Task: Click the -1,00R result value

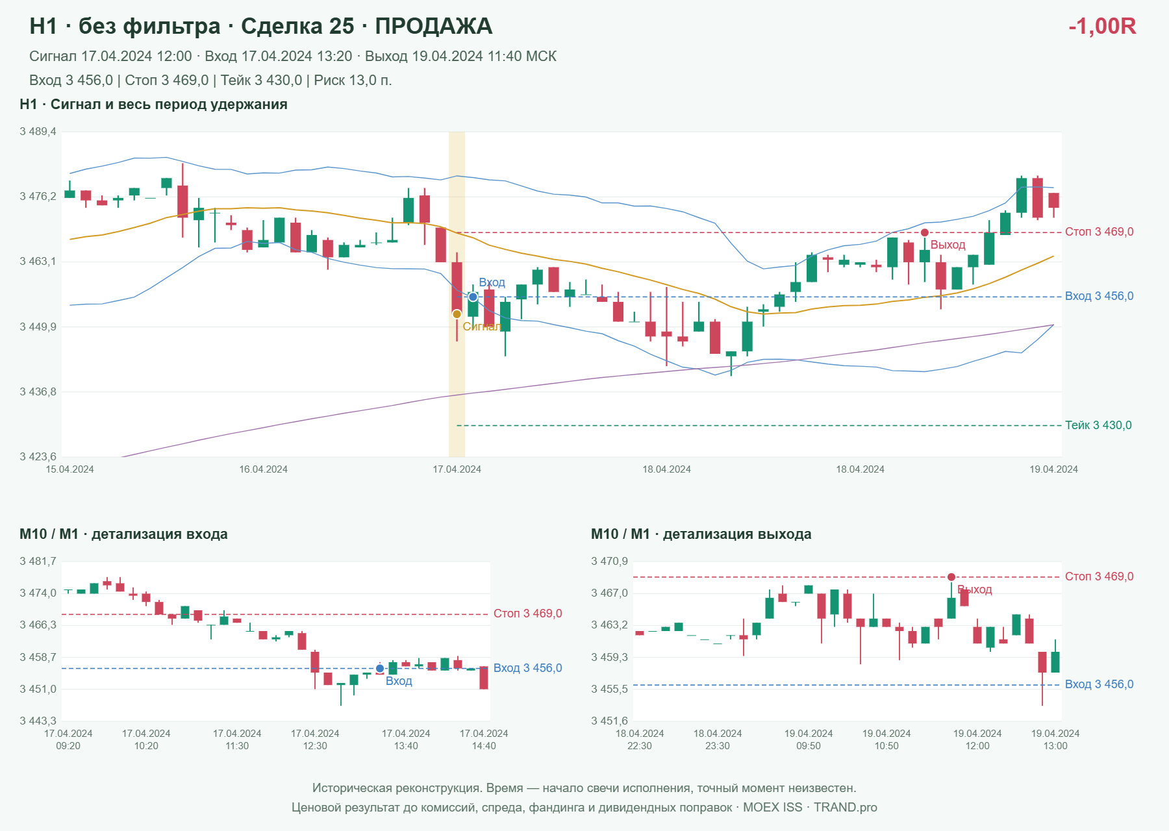Action: (1102, 27)
